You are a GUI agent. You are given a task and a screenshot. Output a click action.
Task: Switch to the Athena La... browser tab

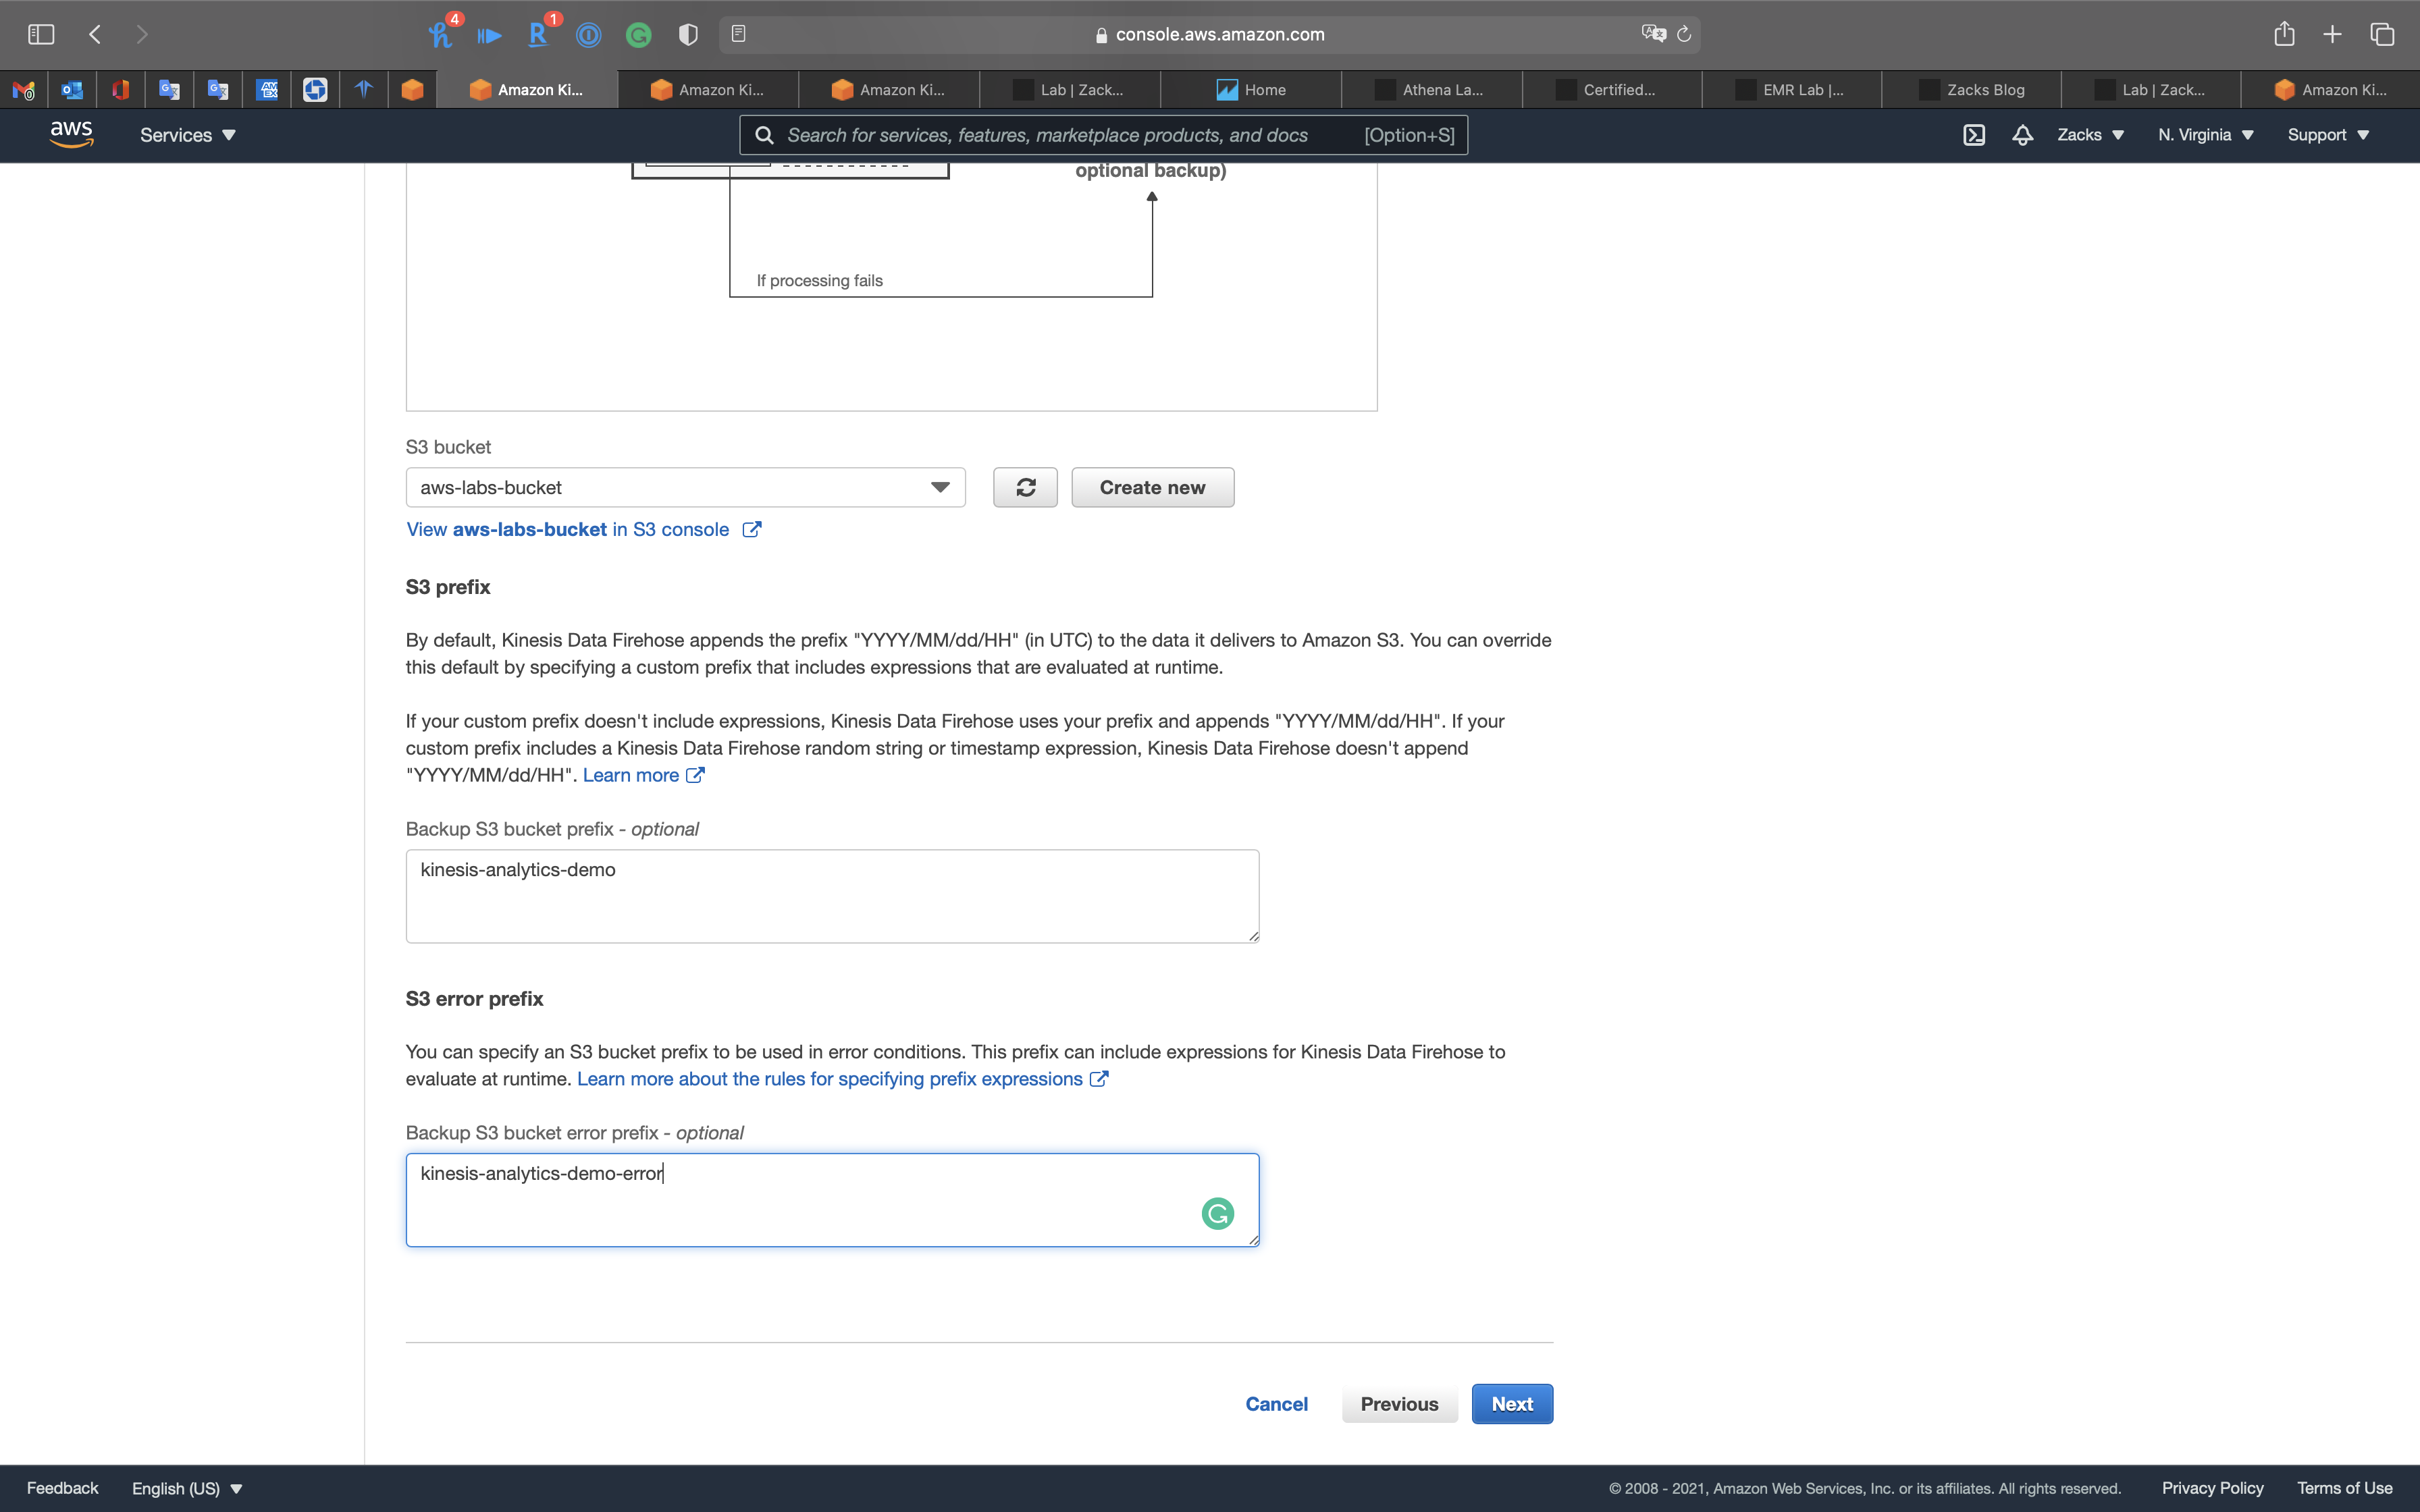pyautogui.click(x=1431, y=90)
